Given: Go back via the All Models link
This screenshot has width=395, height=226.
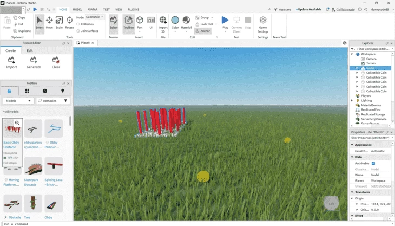Looking at the screenshot, I should click(11, 112).
